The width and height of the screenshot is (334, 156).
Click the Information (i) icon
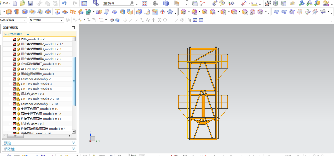[96, 3]
